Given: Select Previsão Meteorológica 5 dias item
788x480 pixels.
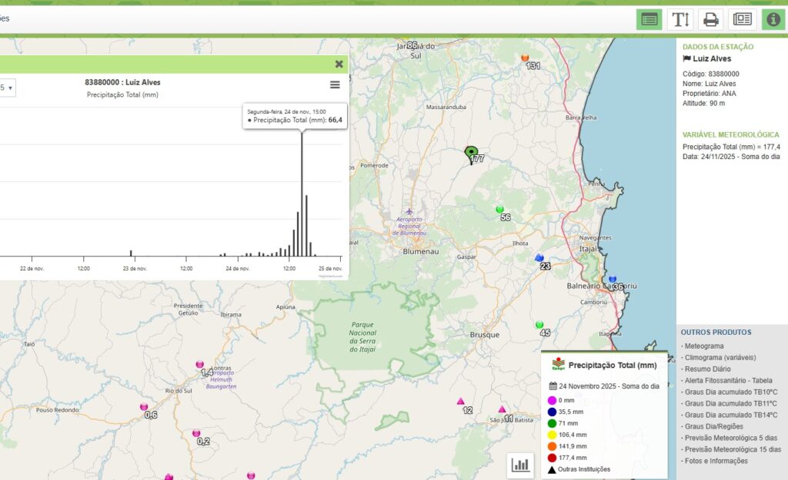Looking at the screenshot, I should point(732,438).
